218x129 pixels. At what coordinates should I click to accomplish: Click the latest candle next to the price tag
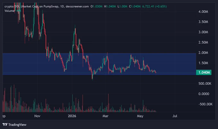(x=156, y=72)
